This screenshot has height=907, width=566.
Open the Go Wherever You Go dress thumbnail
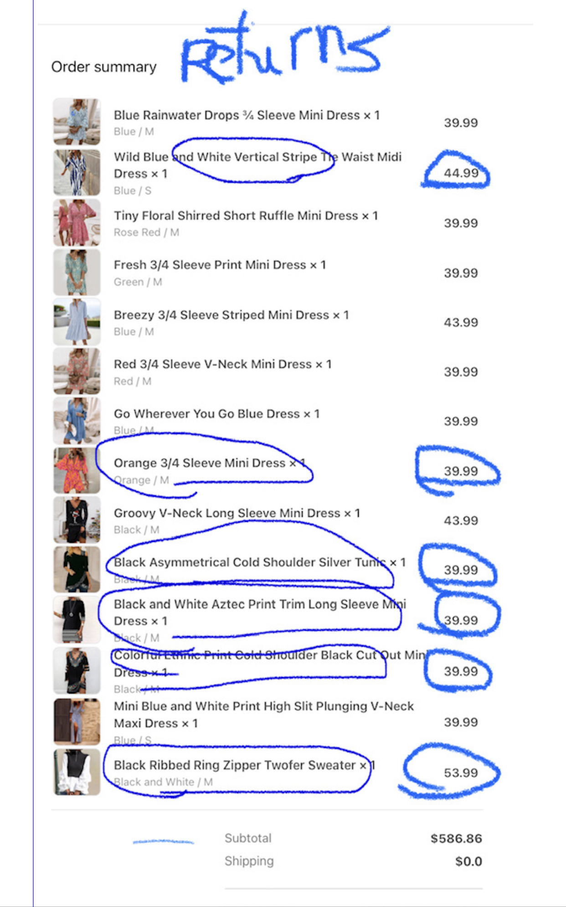77,421
